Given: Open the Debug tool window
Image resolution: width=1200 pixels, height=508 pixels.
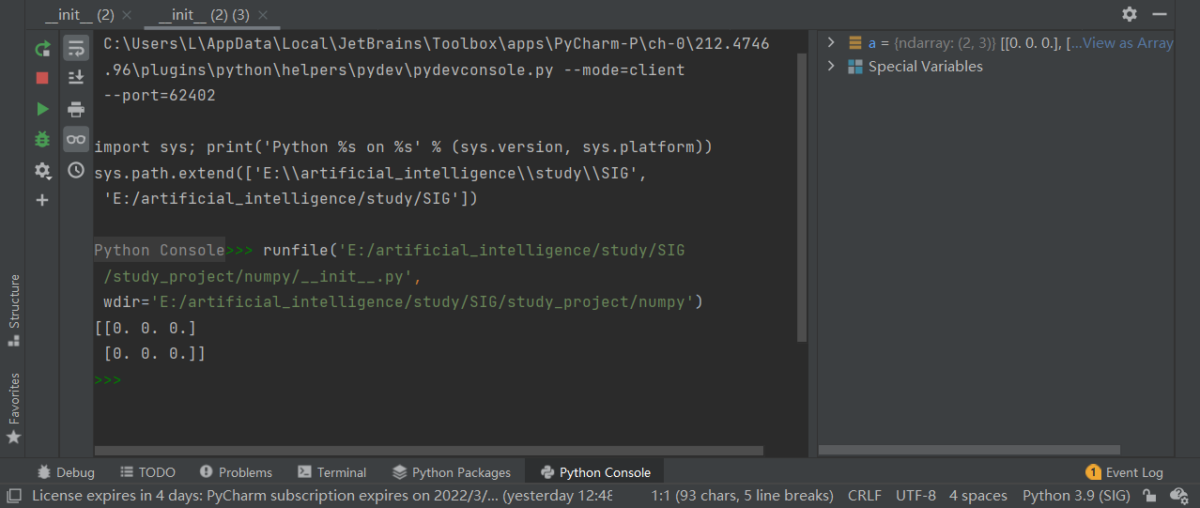Looking at the screenshot, I should [66, 472].
